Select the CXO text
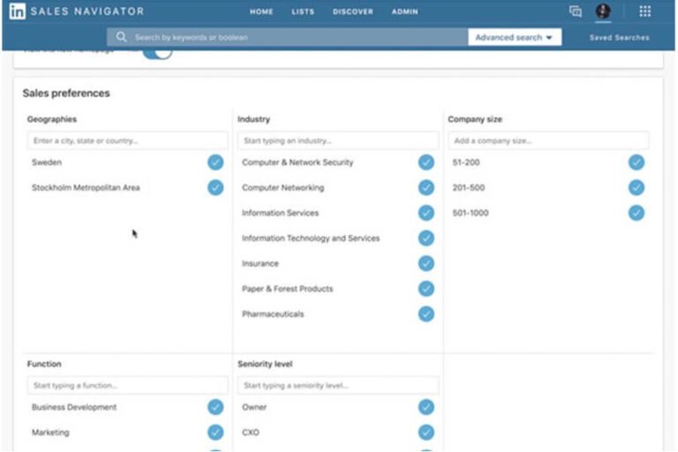Screen dimensions: 678x452 251,433
